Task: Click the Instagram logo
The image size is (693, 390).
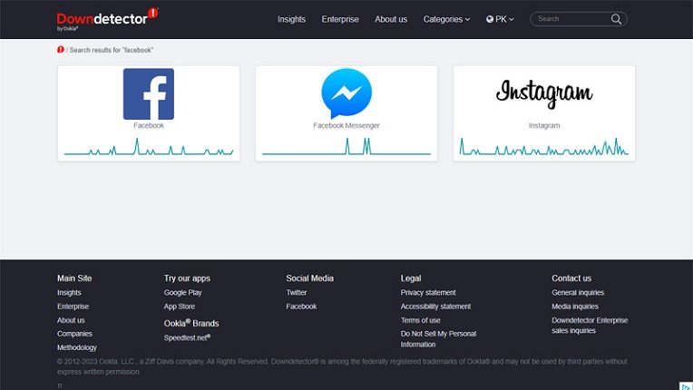Action: point(544,92)
